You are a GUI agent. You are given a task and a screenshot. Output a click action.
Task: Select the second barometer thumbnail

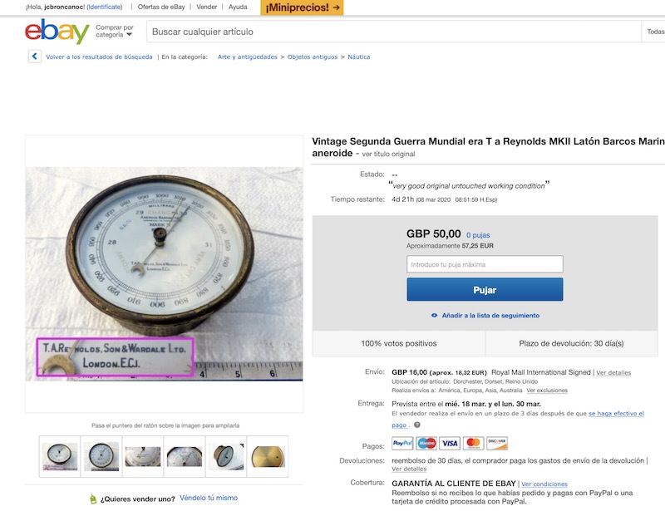[x=101, y=456]
